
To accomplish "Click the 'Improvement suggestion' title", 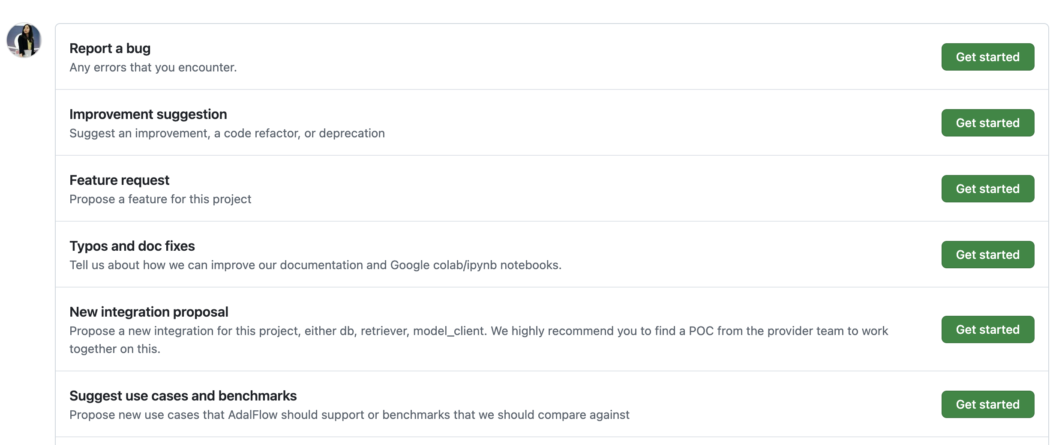I will [148, 114].
